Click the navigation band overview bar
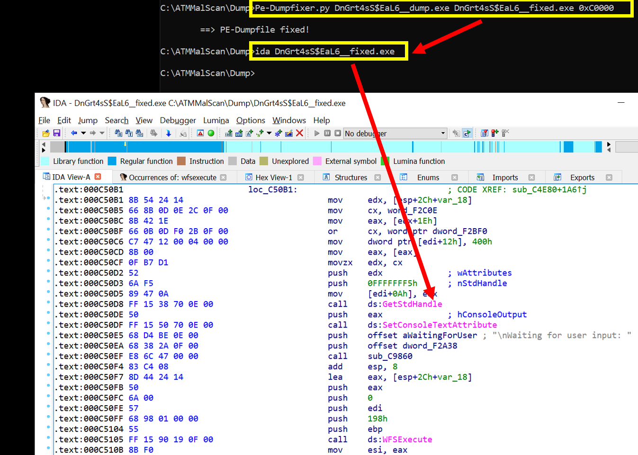 click(326, 147)
